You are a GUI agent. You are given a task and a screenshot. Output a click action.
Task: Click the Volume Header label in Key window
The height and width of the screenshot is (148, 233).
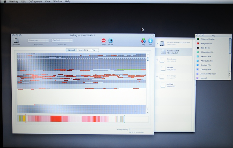coord(208,39)
